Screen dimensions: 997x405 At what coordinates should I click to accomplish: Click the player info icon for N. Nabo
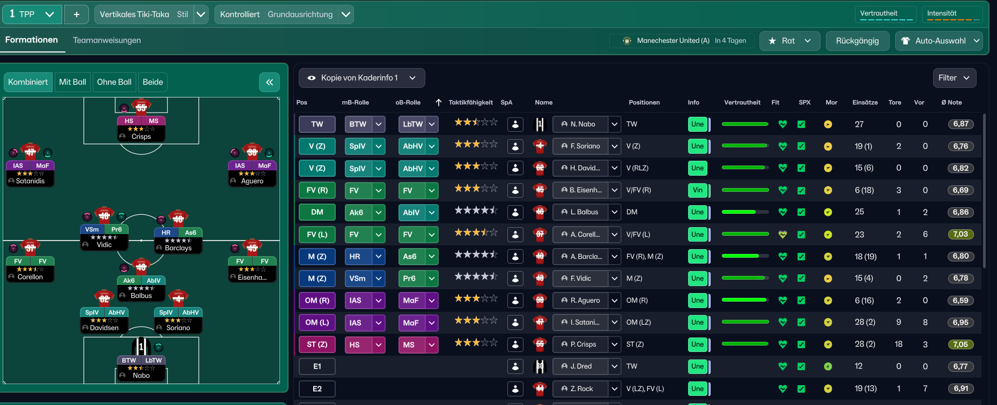[515, 124]
